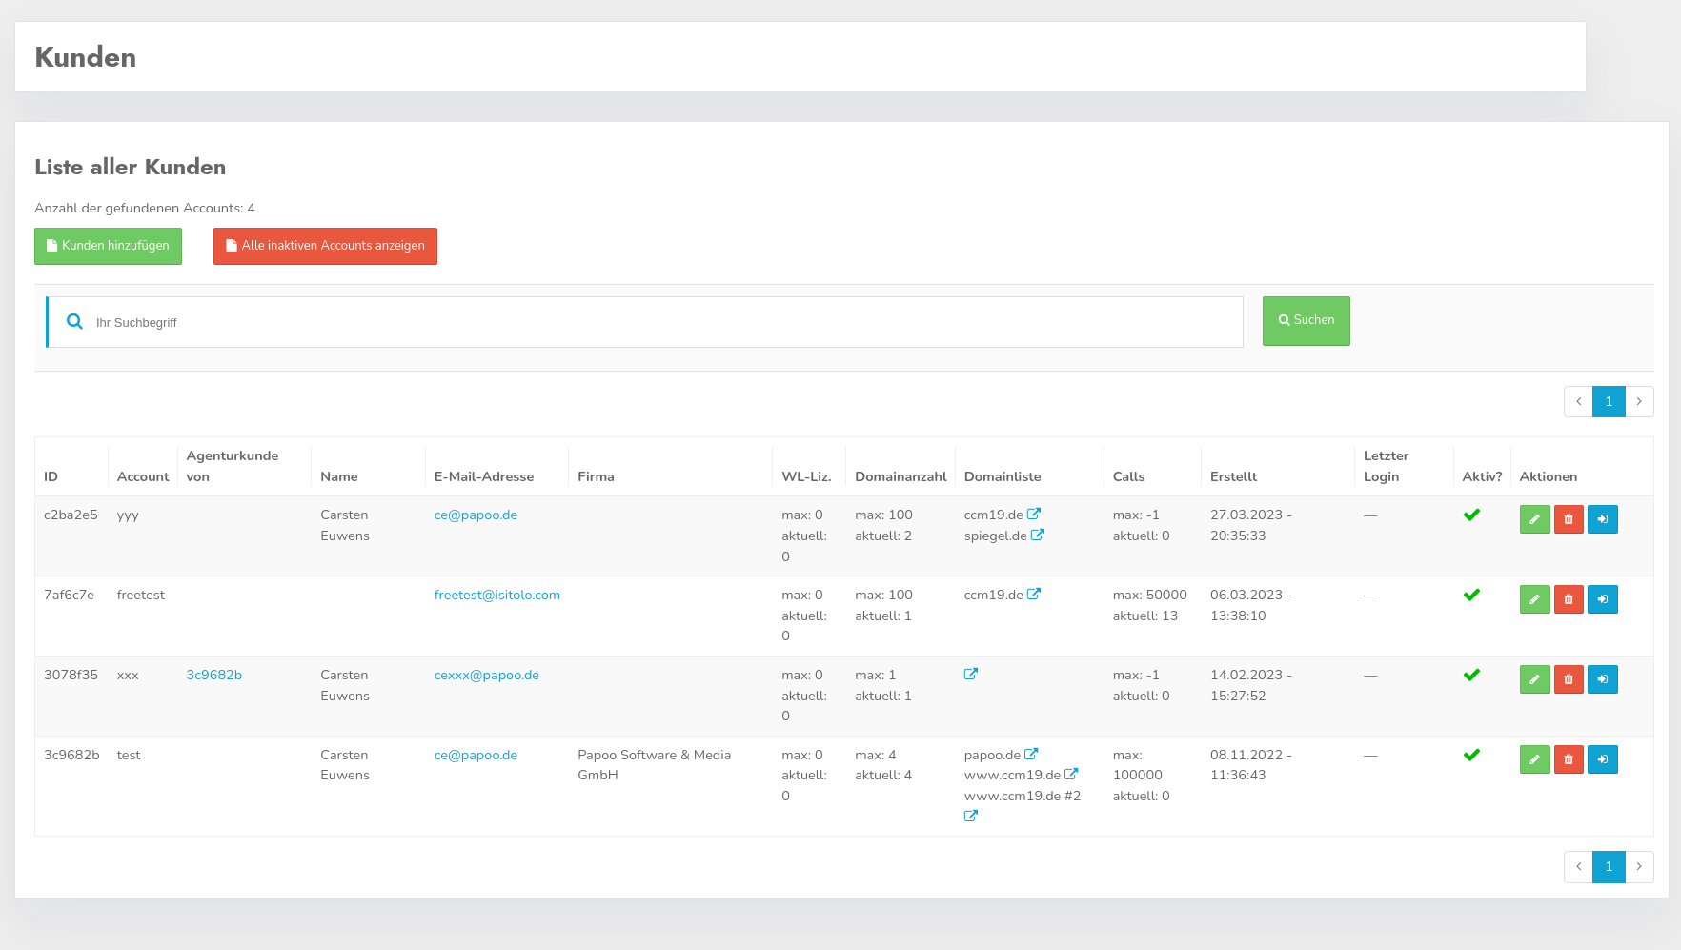Follow the 3c9682b Agenturkunde link
Screen dimensions: 1681x950
point(214,675)
